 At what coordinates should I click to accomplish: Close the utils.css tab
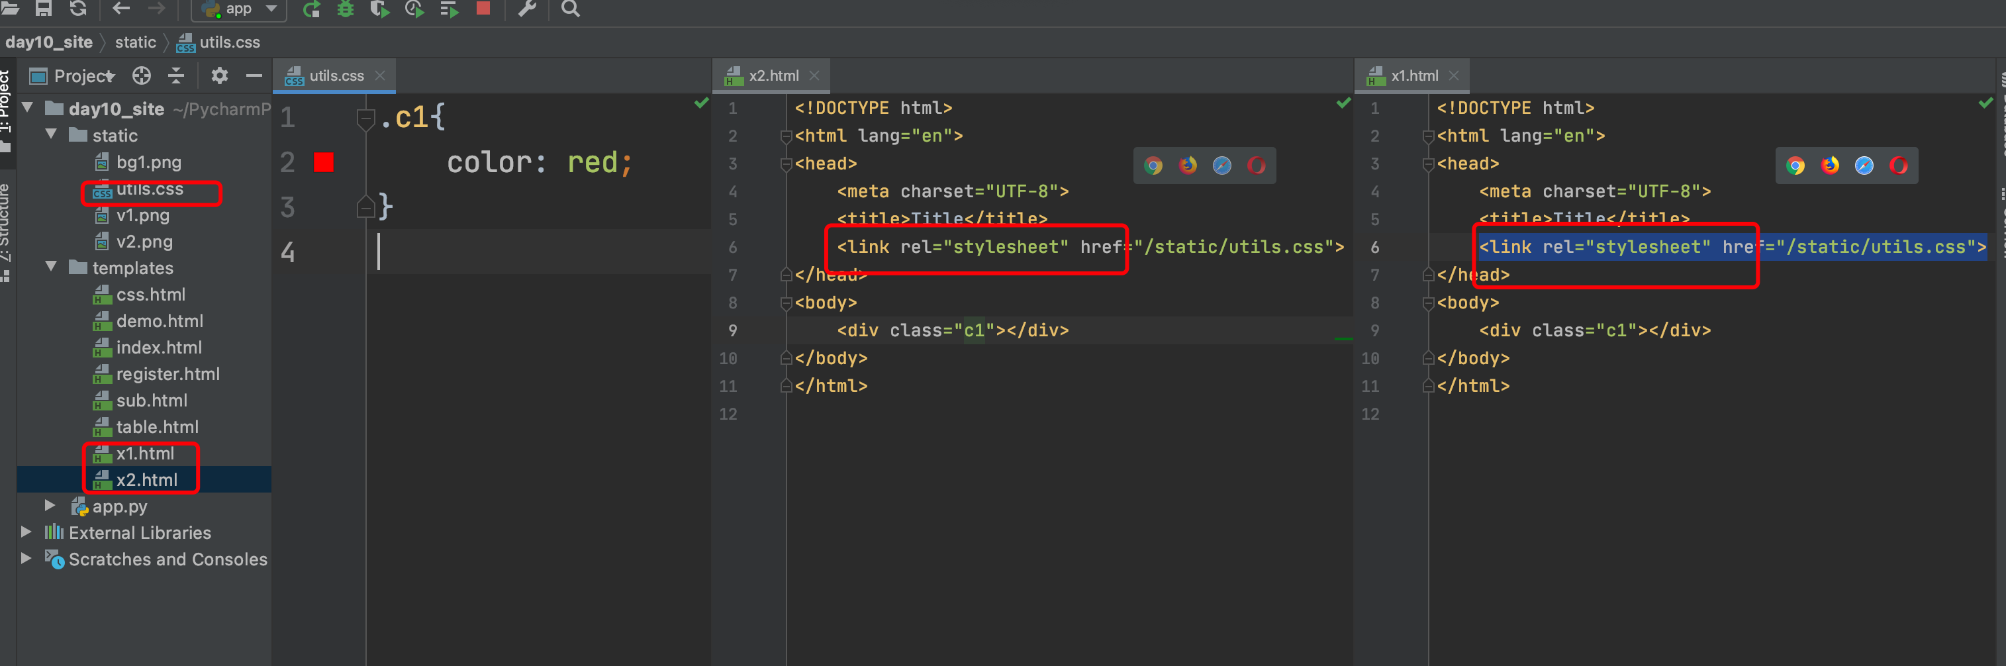coord(380,75)
